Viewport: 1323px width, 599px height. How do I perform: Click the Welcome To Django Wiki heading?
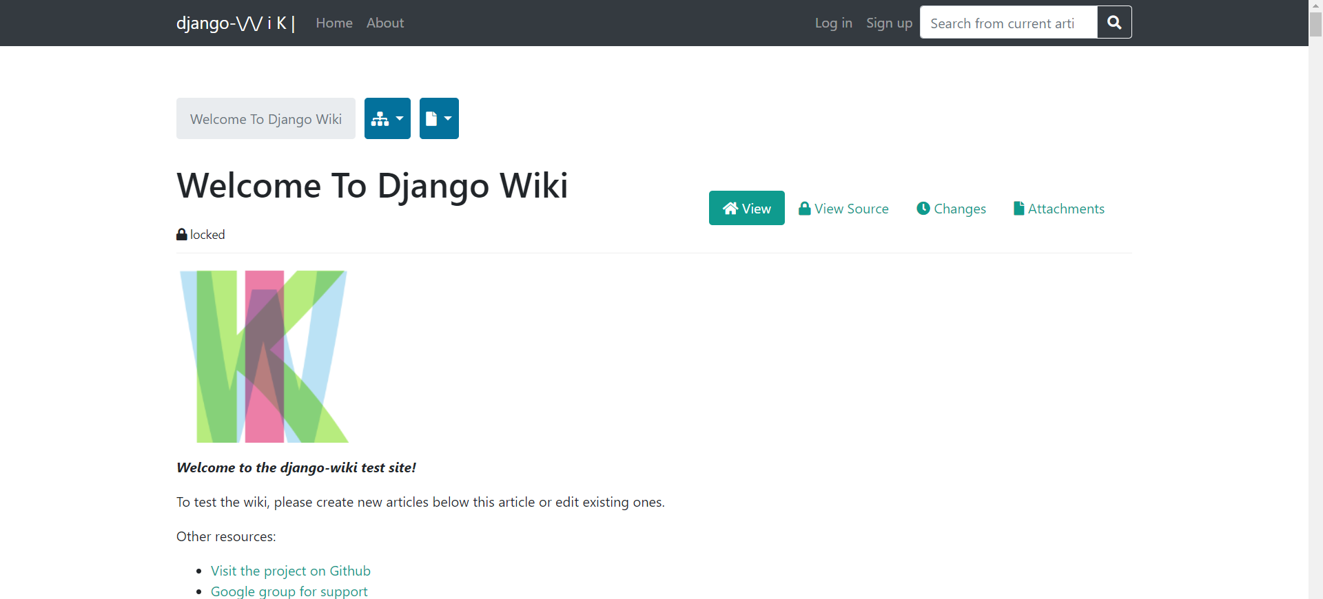pos(372,185)
